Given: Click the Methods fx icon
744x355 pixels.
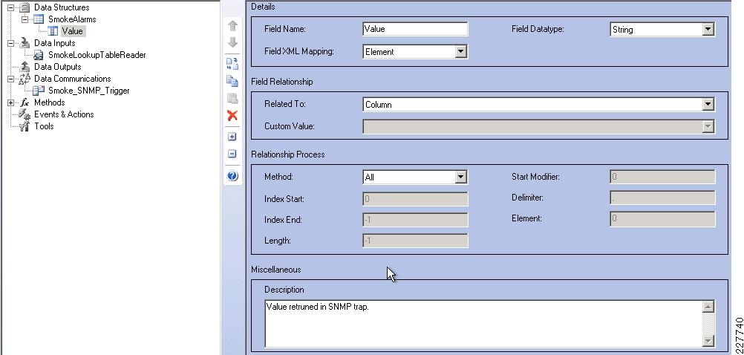Looking at the screenshot, I should click(25, 102).
